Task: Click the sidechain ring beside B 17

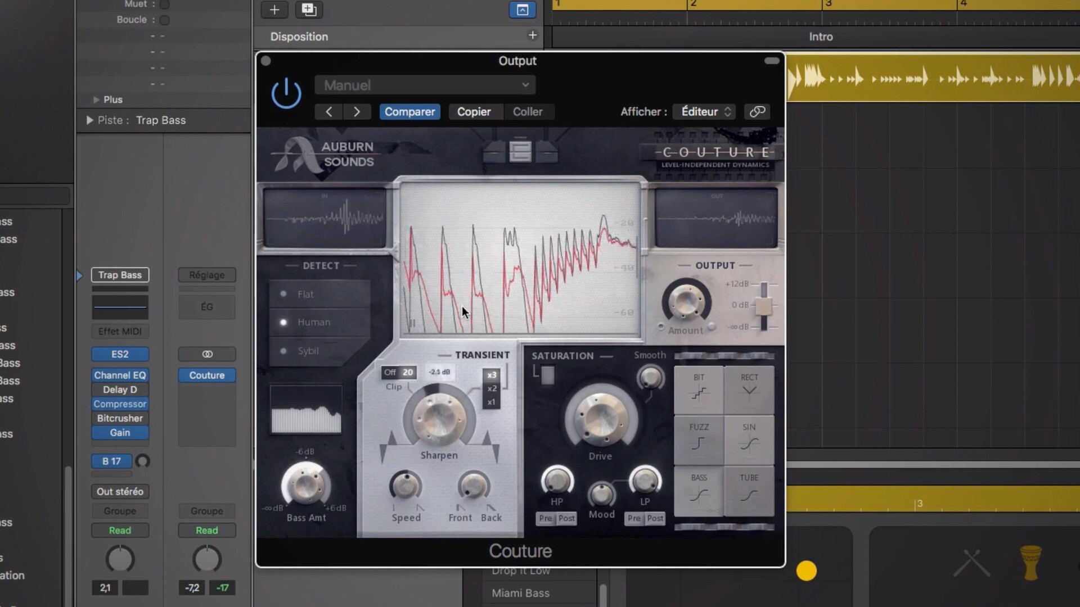Action: [142, 461]
